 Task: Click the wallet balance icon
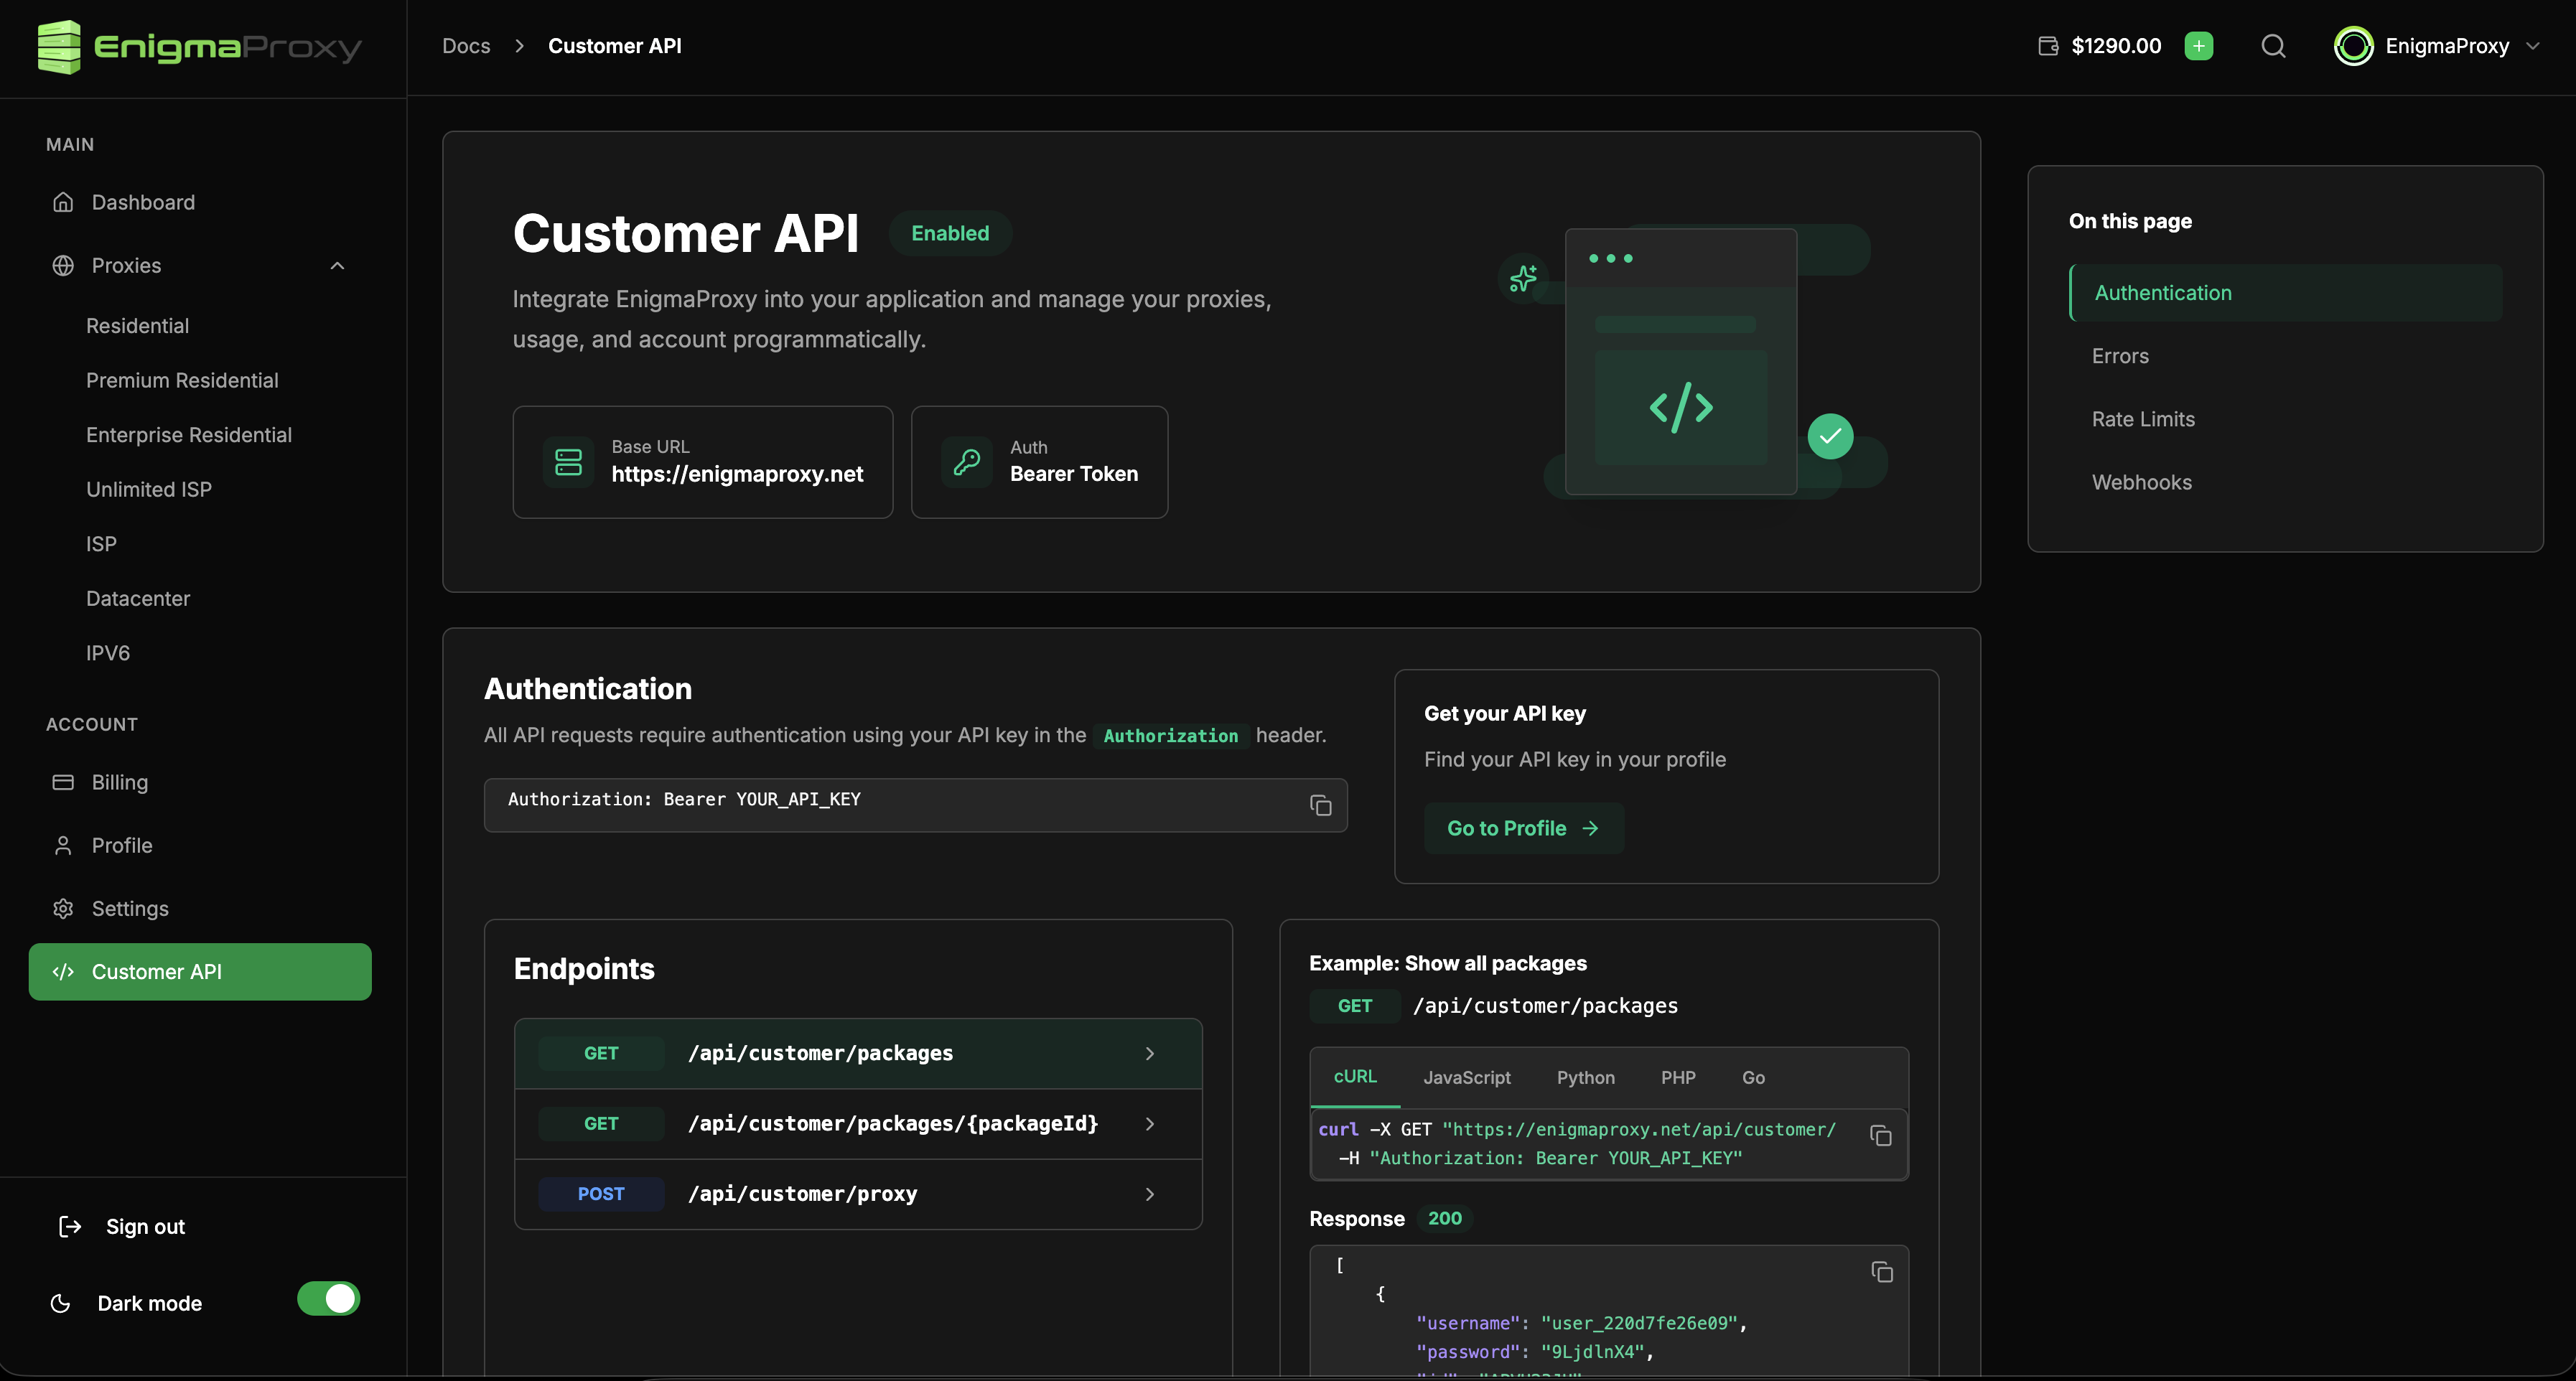point(2048,46)
